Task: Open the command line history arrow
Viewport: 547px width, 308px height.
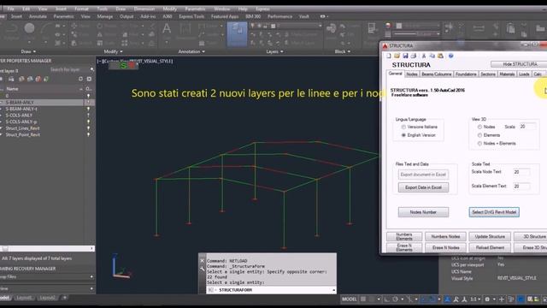Action: (x=334, y=290)
